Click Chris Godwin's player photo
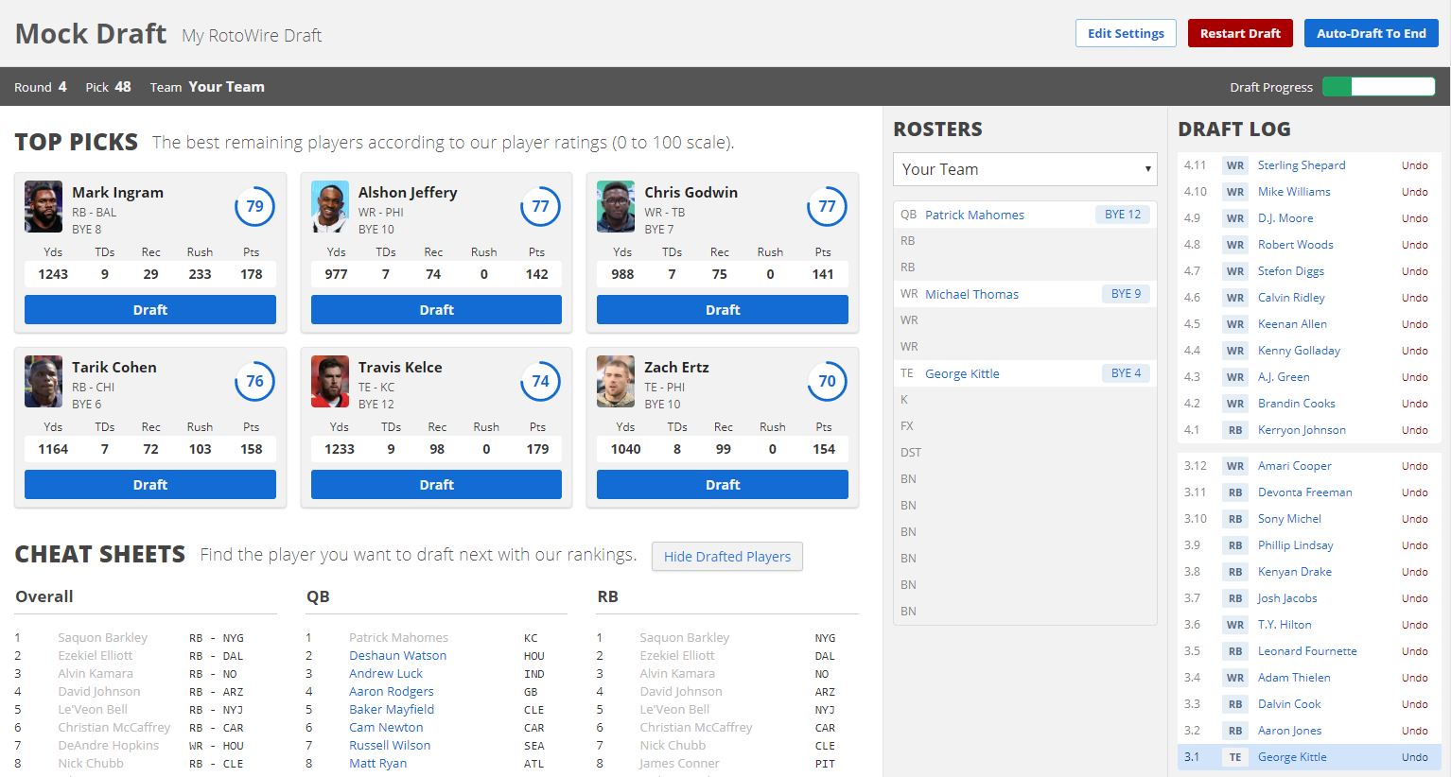 [x=616, y=206]
